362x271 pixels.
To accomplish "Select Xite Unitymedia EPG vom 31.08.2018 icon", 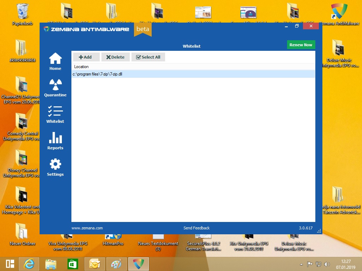I will click(x=249, y=243).
